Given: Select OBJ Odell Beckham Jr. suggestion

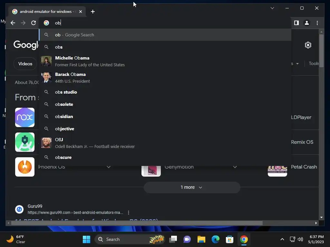Looking at the screenshot, I should (x=165, y=143).
